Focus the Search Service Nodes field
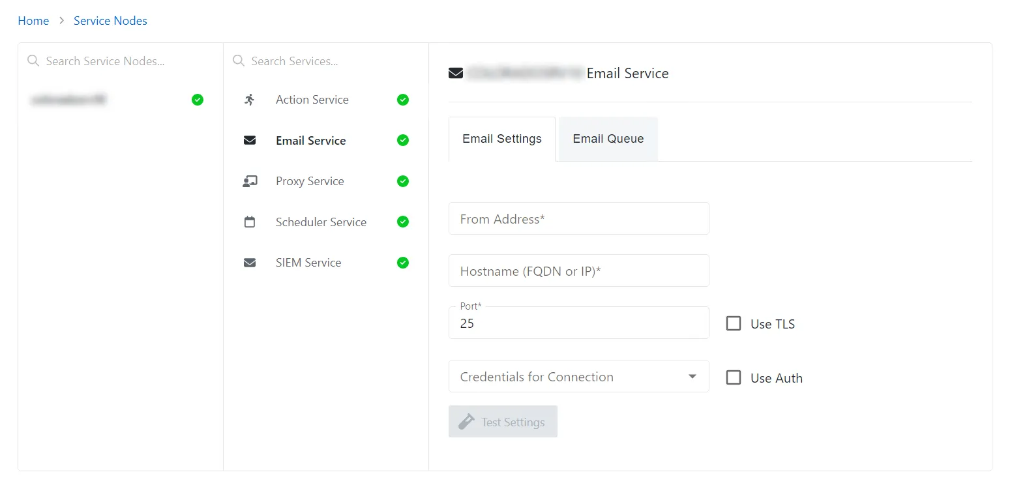The width and height of the screenshot is (1012, 483). pos(121,61)
